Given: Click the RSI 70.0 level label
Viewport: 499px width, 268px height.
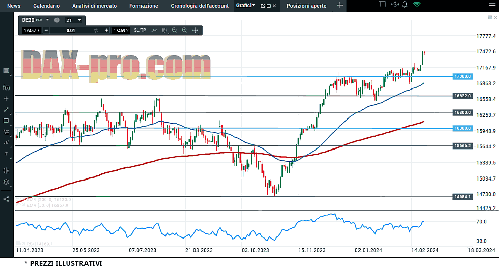Looking at the screenshot, I should [x=481, y=222].
